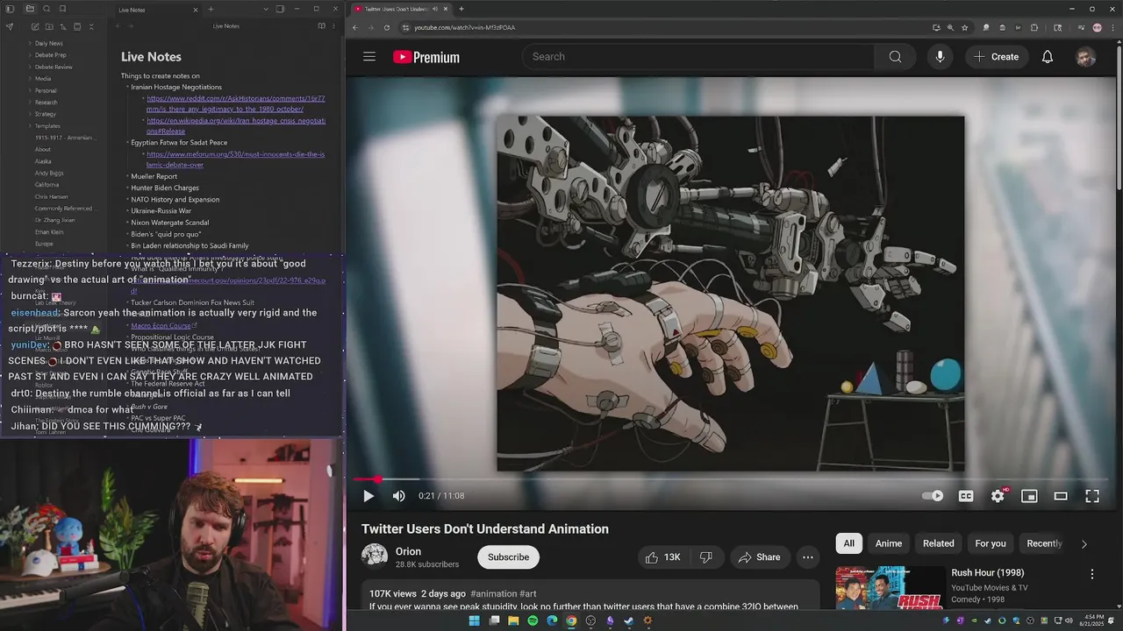This screenshot has height=631, width=1123.
Task: Start voice search with microphone icon
Action: point(940,57)
